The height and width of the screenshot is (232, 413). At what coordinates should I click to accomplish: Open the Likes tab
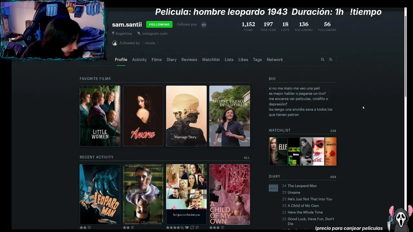point(243,60)
